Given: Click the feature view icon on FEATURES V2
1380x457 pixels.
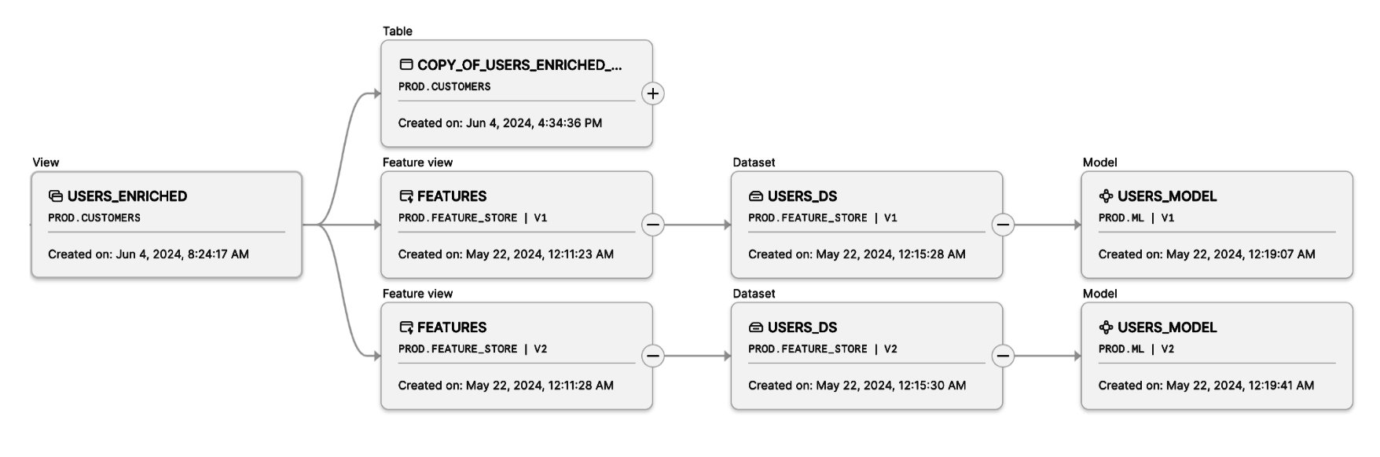Looking at the screenshot, I should tap(406, 327).
